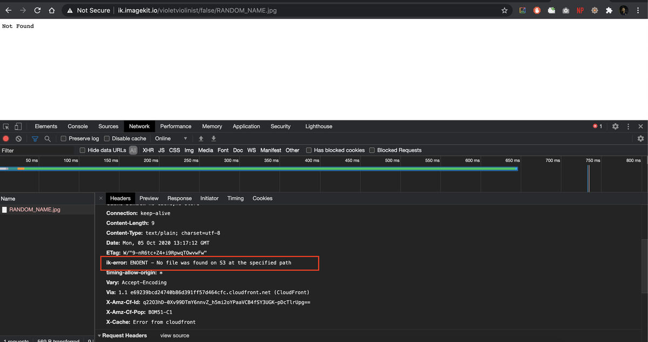Open the DevTools three-dot menu
648x342 pixels.
click(628, 127)
